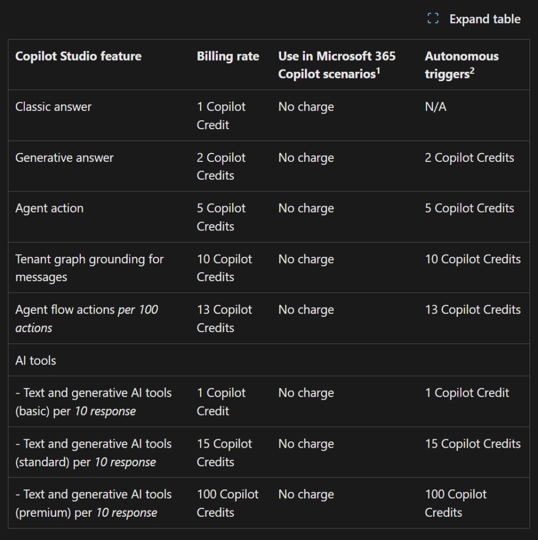Click the expand table brackets icon
Screen dimensions: 538x540
point(433,18)
